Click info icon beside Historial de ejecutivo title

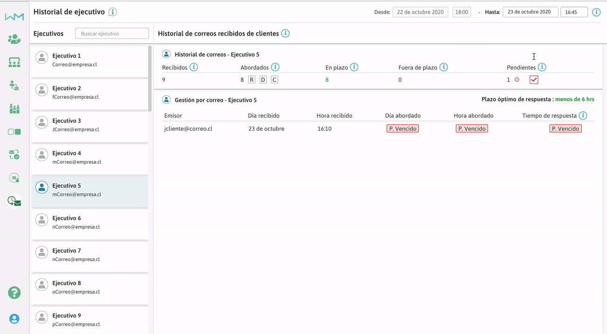point(113,12)
